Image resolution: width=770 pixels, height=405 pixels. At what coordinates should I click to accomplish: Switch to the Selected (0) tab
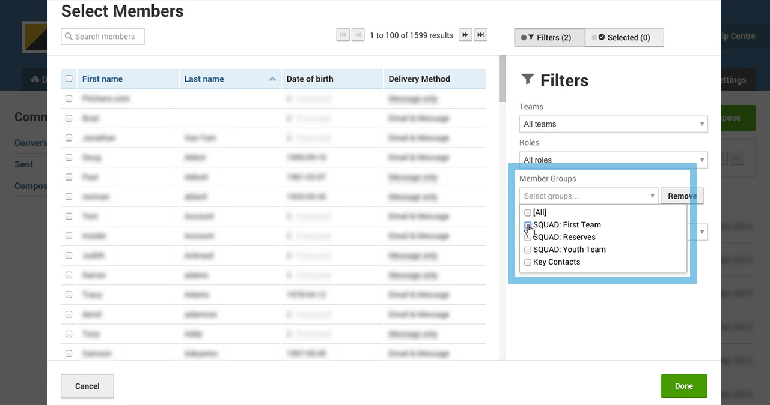point(625,37)
